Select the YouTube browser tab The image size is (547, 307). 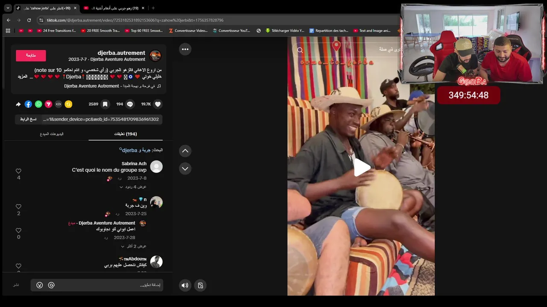pos(114,8)
